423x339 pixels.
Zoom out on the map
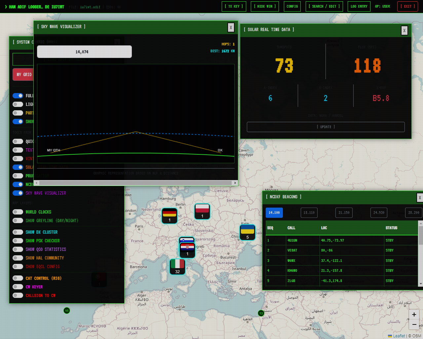tap(414, 325)
